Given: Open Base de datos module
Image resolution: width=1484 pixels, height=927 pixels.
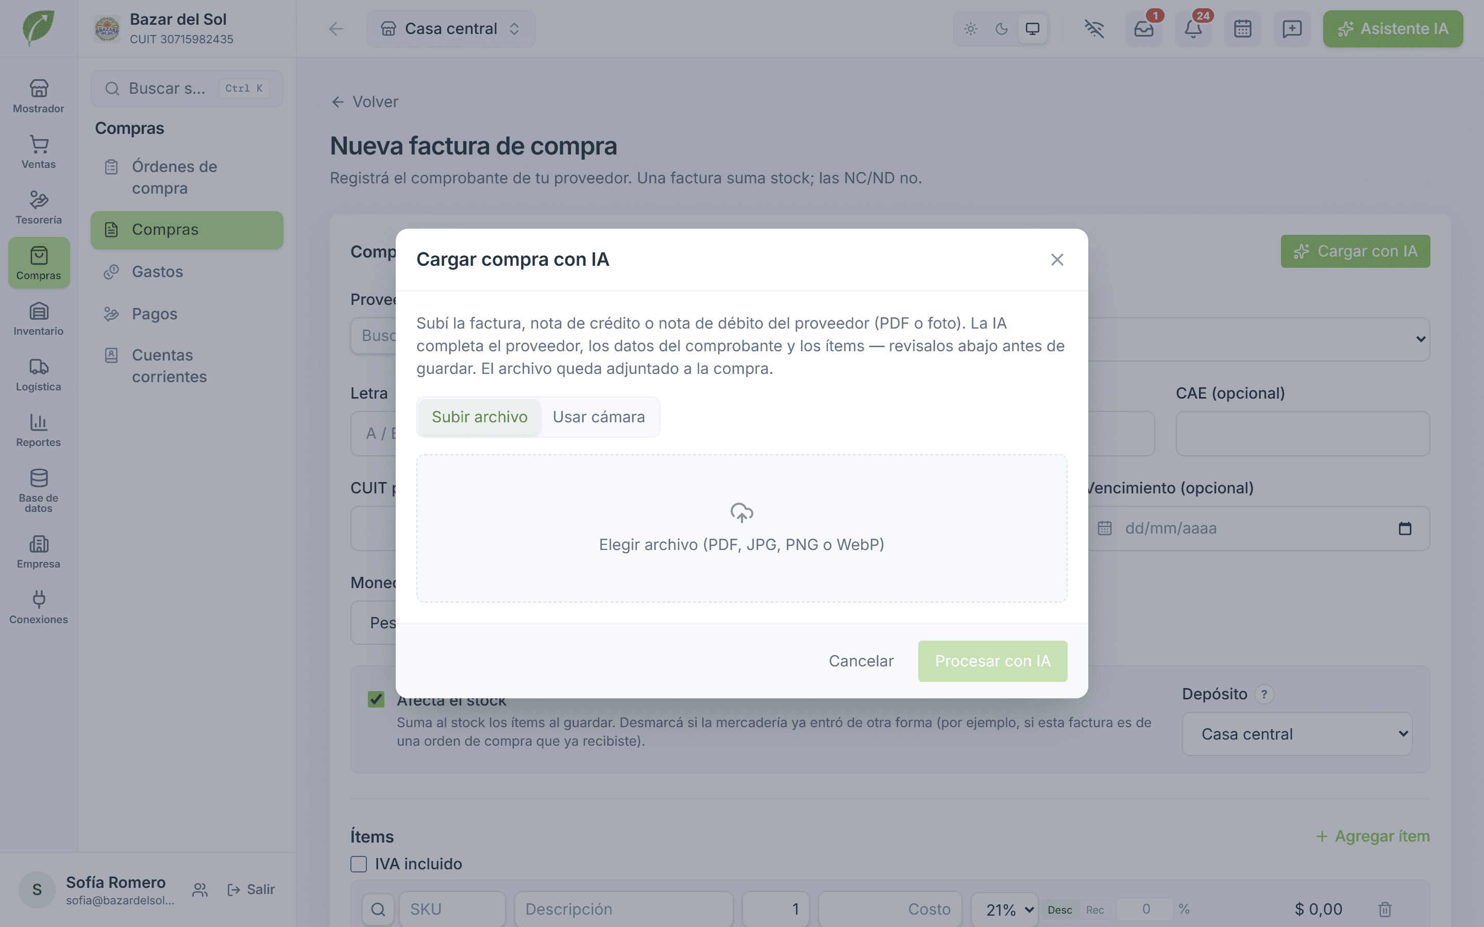Looking at the screenshot, I should coord(39,490).
